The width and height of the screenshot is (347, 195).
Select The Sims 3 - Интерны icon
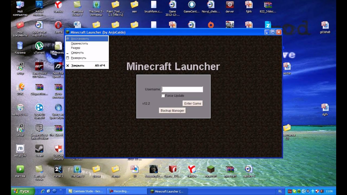pyautogui.click(x=96, y=8)
